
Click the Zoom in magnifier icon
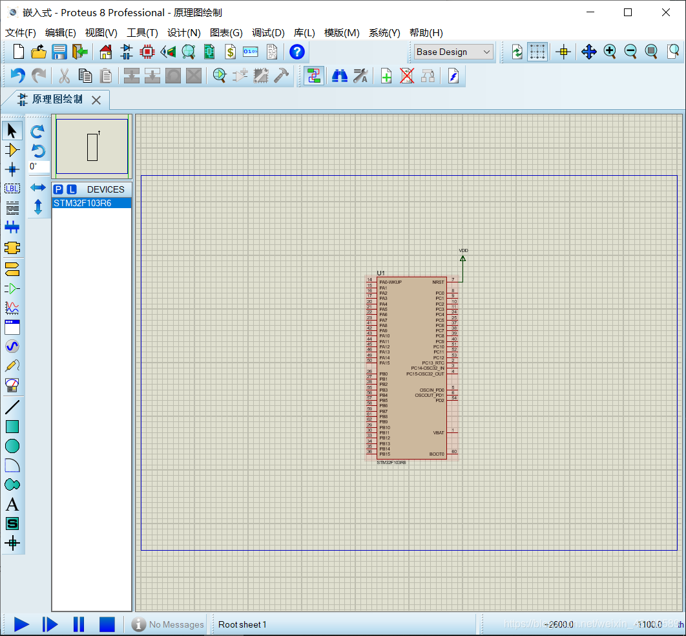click(x=610, y=52)
